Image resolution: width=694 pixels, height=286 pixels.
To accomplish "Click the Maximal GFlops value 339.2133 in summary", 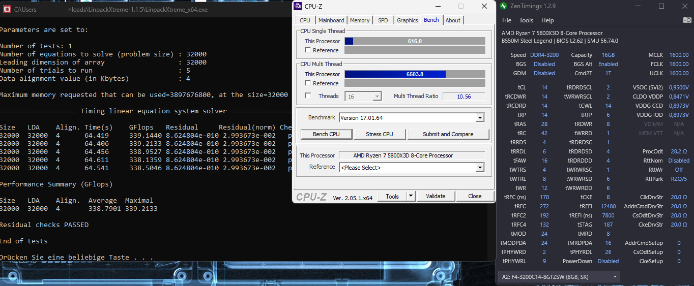I will (141, 208).
